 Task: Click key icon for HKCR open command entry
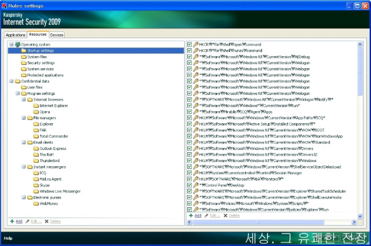[196, 44]
